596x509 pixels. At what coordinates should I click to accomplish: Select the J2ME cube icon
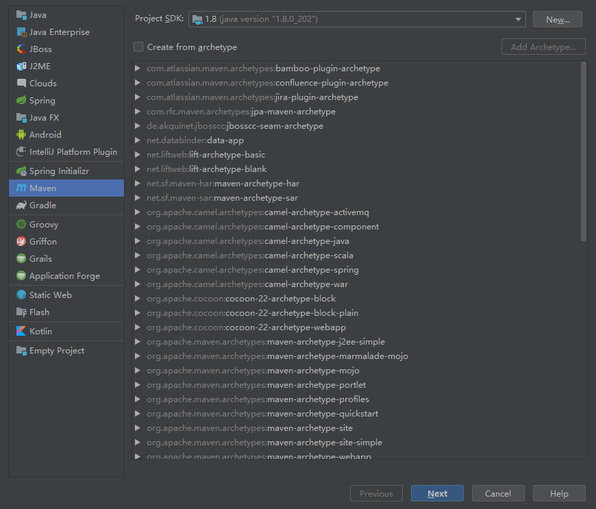pos(21,66)
